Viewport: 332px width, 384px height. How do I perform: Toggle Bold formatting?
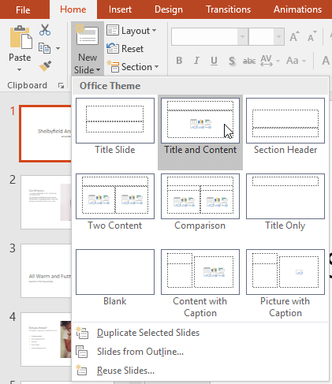pyautogui.click(x=179, y=61)
